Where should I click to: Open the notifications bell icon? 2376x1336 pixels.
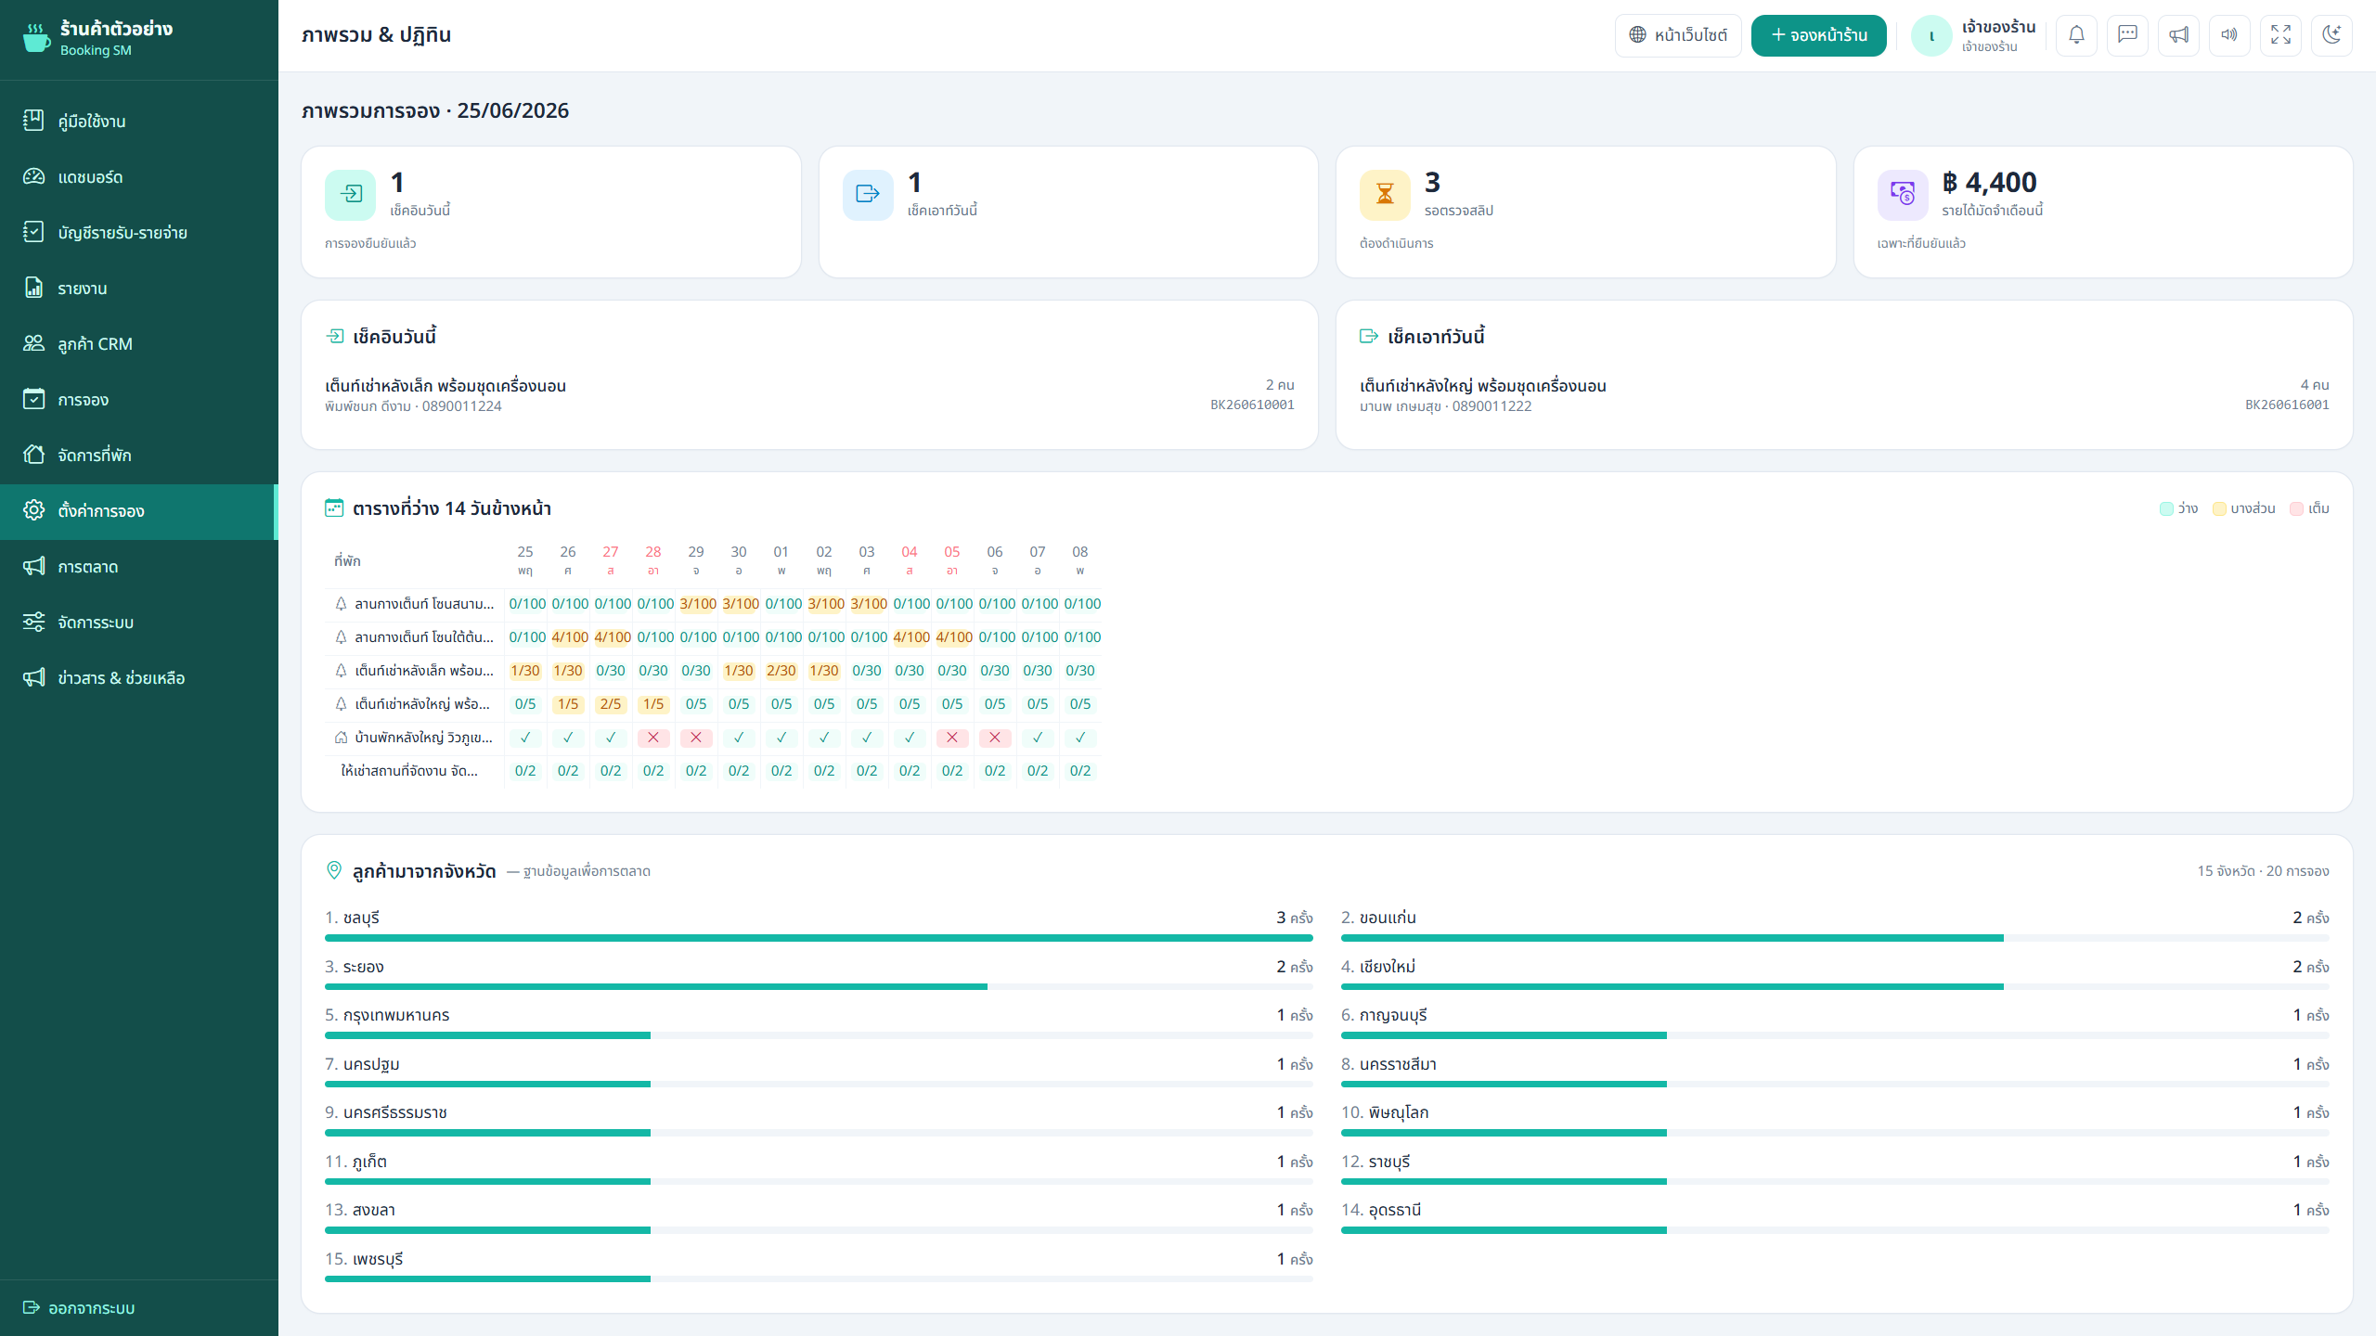(2076, 35)
